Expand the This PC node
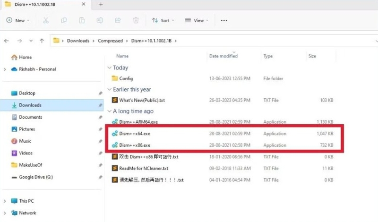The image size is (378, 222). [5, 201]
